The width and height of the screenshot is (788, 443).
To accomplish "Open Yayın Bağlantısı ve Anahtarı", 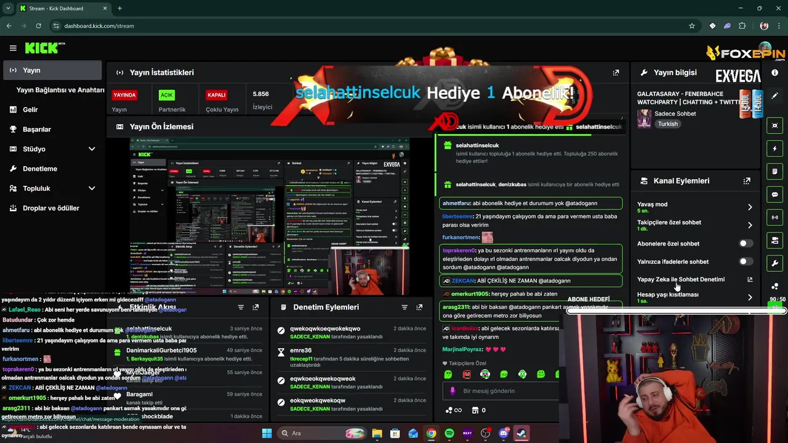I will [60, 90].
